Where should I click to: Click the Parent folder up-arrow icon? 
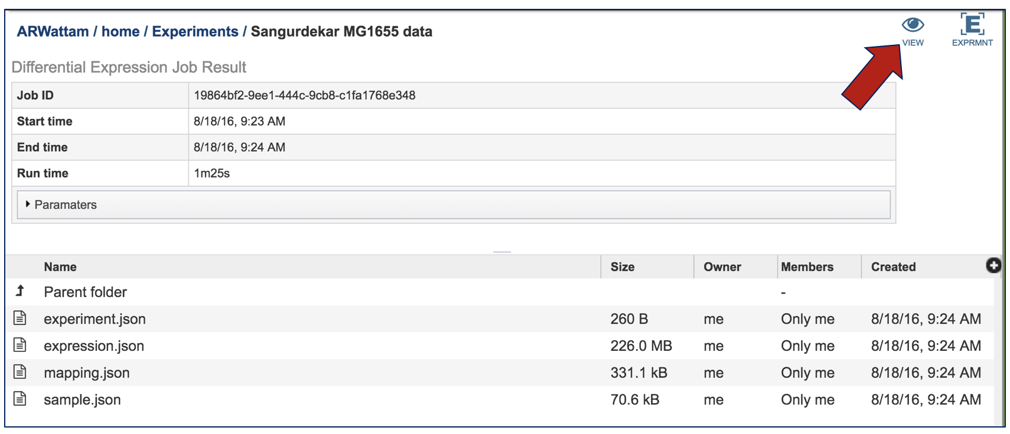click(20, 291)
